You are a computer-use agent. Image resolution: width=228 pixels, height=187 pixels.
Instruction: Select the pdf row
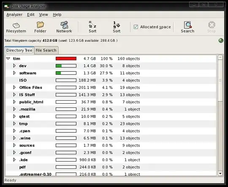tap(111, 167)
